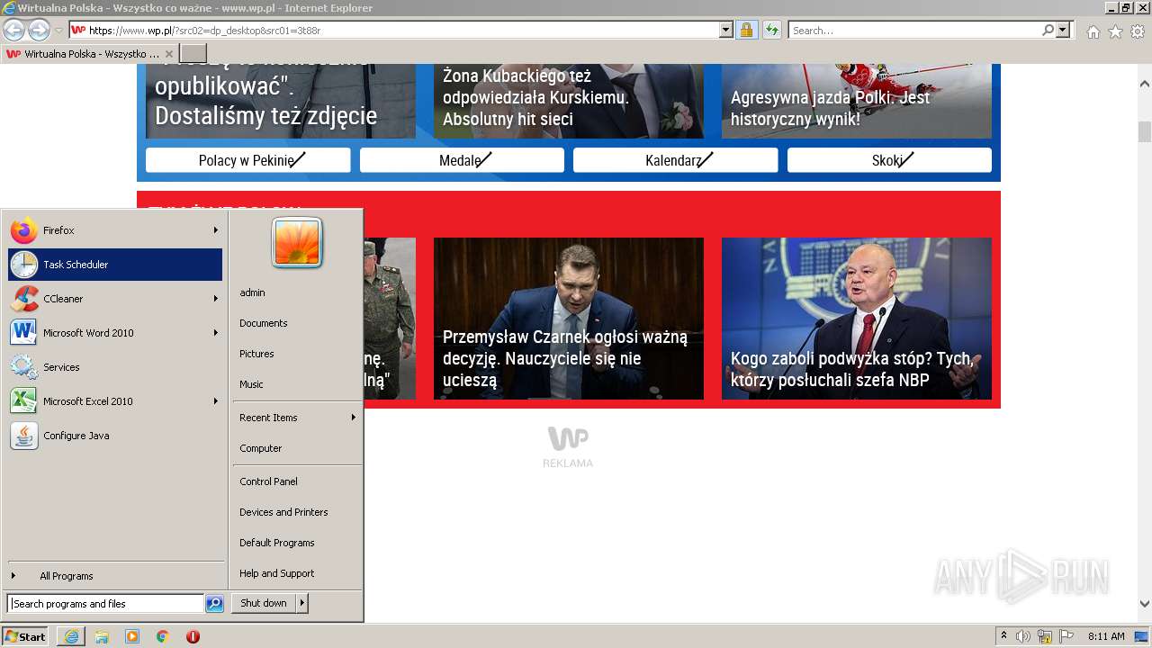The width and height of the screenshot is (1152, 648).
Task: Select the Wirtualna Polska browser tab
Action: click(x=90, y=54)
